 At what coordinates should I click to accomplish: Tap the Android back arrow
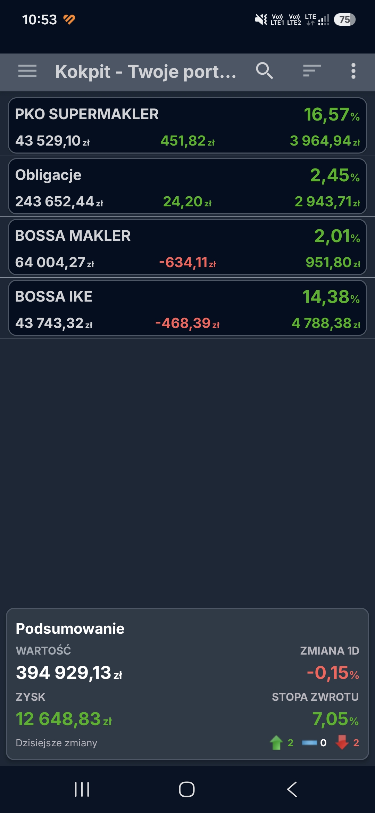[292, 789]
